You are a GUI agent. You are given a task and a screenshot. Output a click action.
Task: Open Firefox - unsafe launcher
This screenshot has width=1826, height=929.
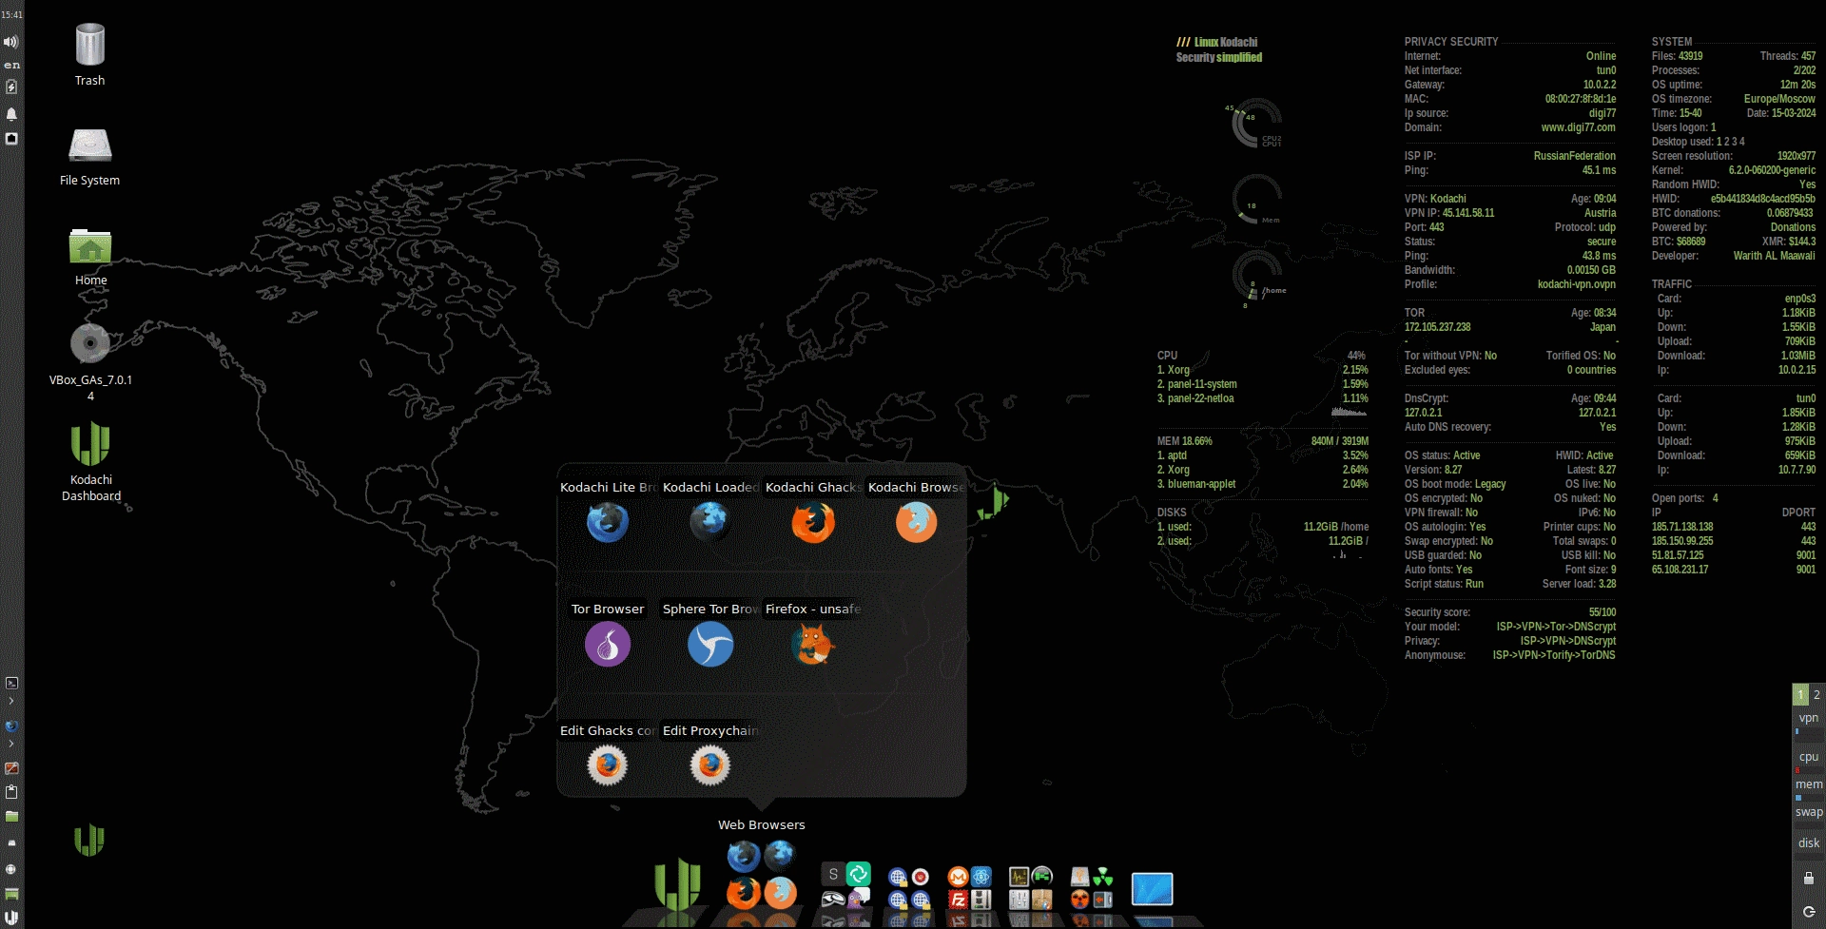point(812,644)
